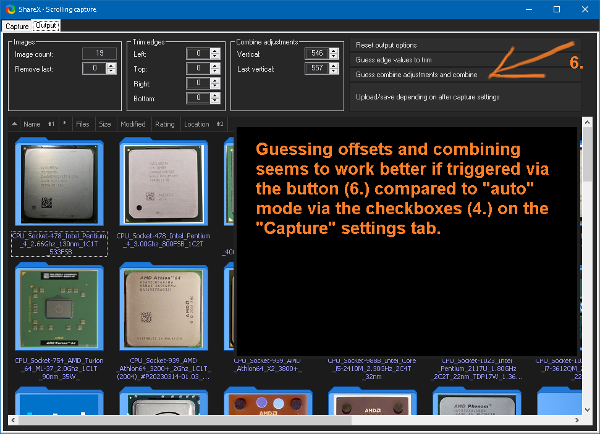This screenshot has width=600, height=434.
Task: Click Athlon64_3200+ folder name label
Action: pos(163,369)
